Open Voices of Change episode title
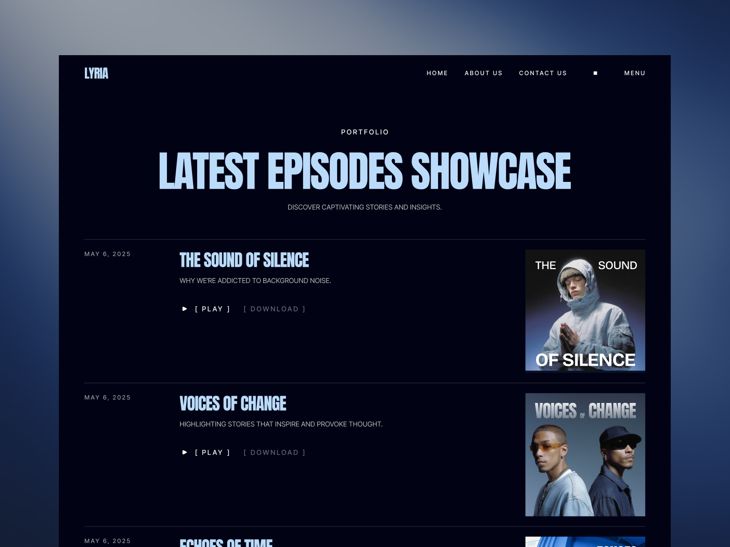730x547 pixels. pyautogui.click(x=233, y=404)
